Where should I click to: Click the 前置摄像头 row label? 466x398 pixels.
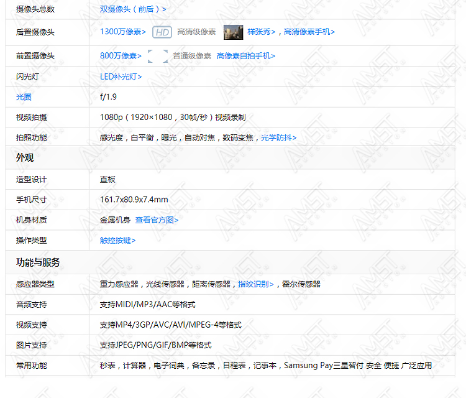[35, 56]
